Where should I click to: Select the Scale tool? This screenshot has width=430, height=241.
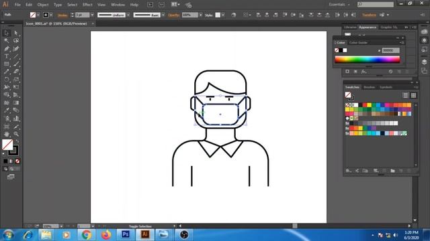(x=16, y=80)
